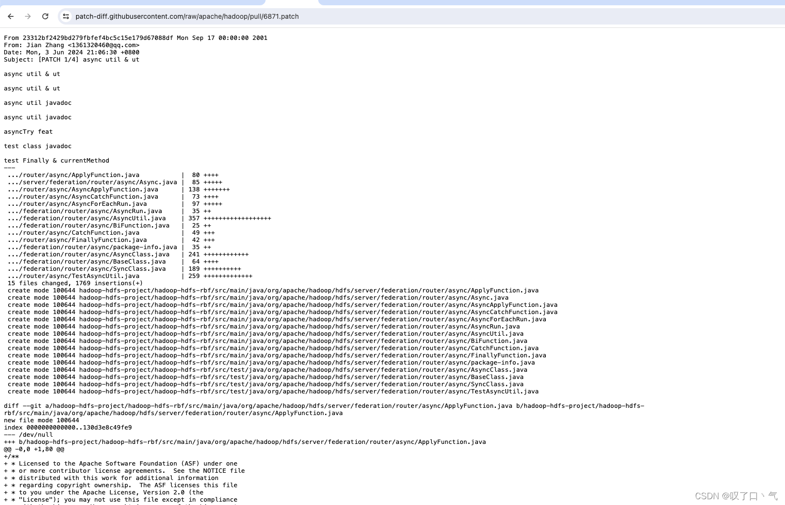Click 'create mode' line ending AsyncCatchFunction.java
The image size is (785, 505).
[x=283, y=312]
